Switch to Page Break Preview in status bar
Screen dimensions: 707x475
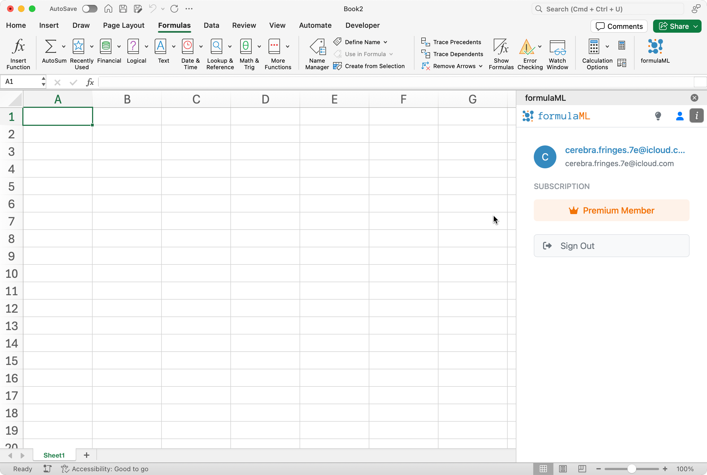582,469
